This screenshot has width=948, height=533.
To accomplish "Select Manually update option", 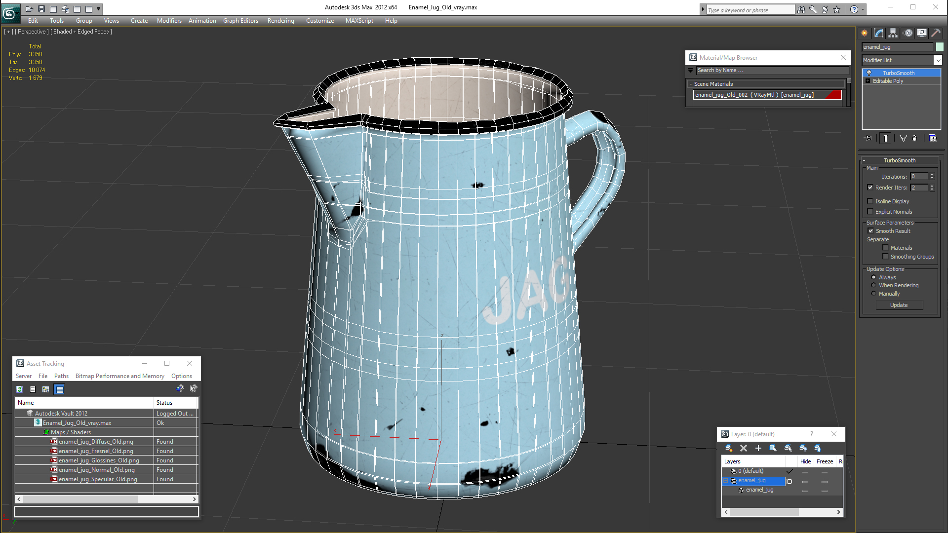I will [874, 294].
